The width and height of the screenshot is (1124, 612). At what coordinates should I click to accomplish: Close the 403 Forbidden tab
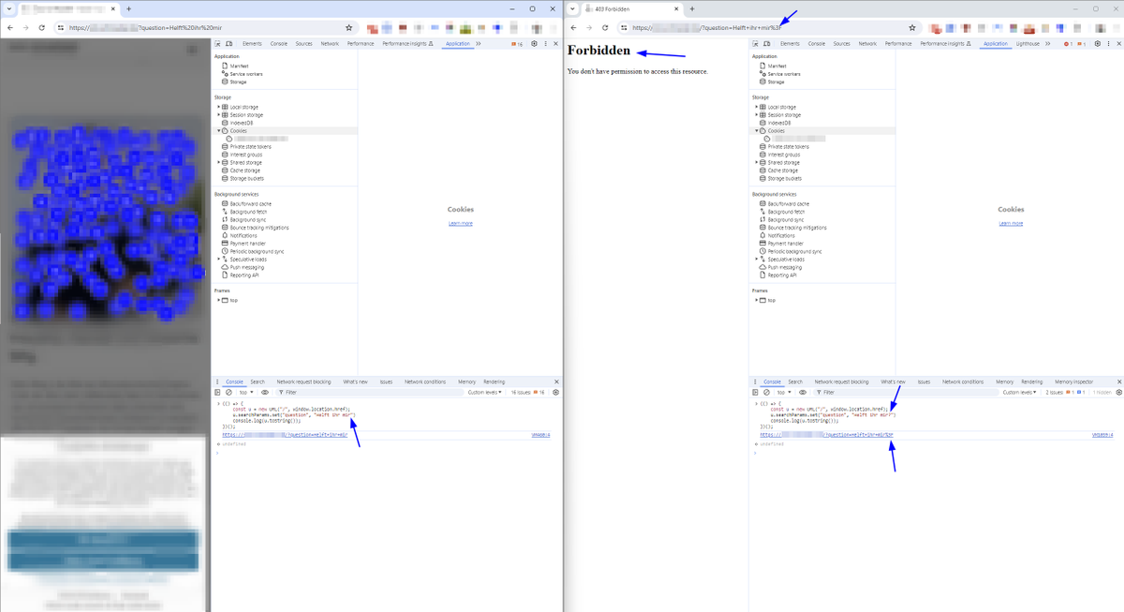(675, 8)
